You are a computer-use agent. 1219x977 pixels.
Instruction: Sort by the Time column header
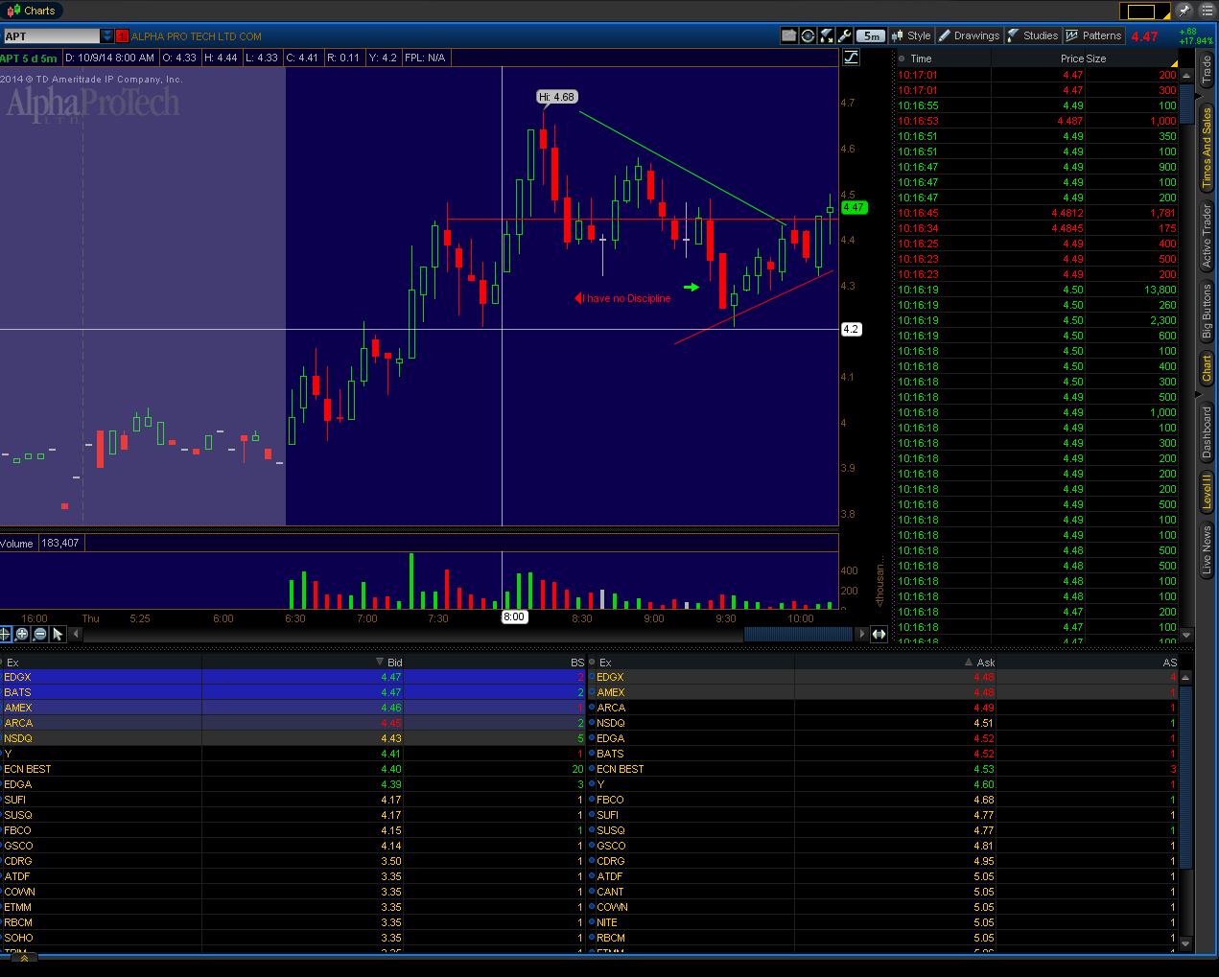pos(921,58)
